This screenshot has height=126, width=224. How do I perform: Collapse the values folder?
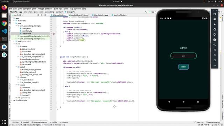pyautogui.click(x=16, y=85)
